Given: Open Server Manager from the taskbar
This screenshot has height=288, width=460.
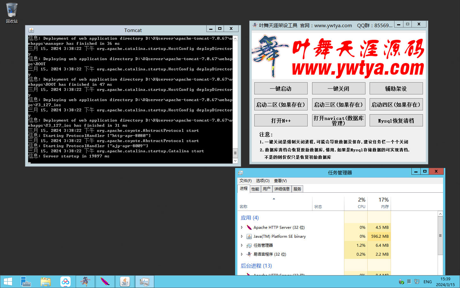Looking at the screenshot, I should [26, 282].
